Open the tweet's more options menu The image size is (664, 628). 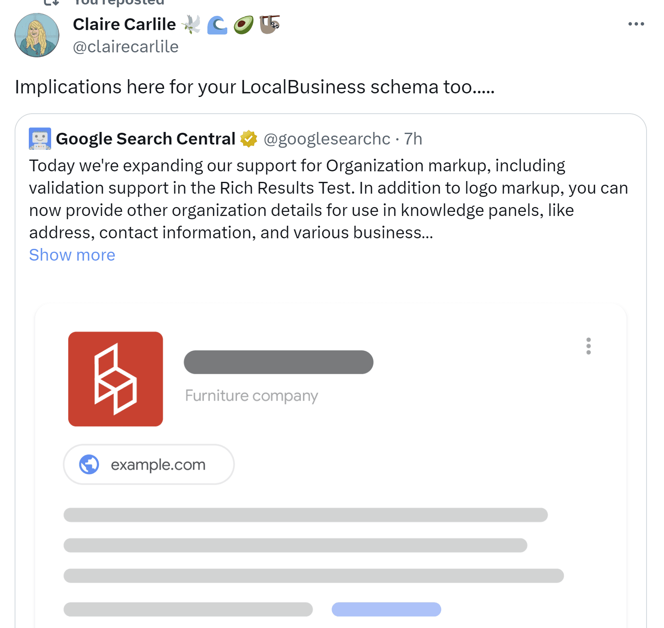[636, 24]
